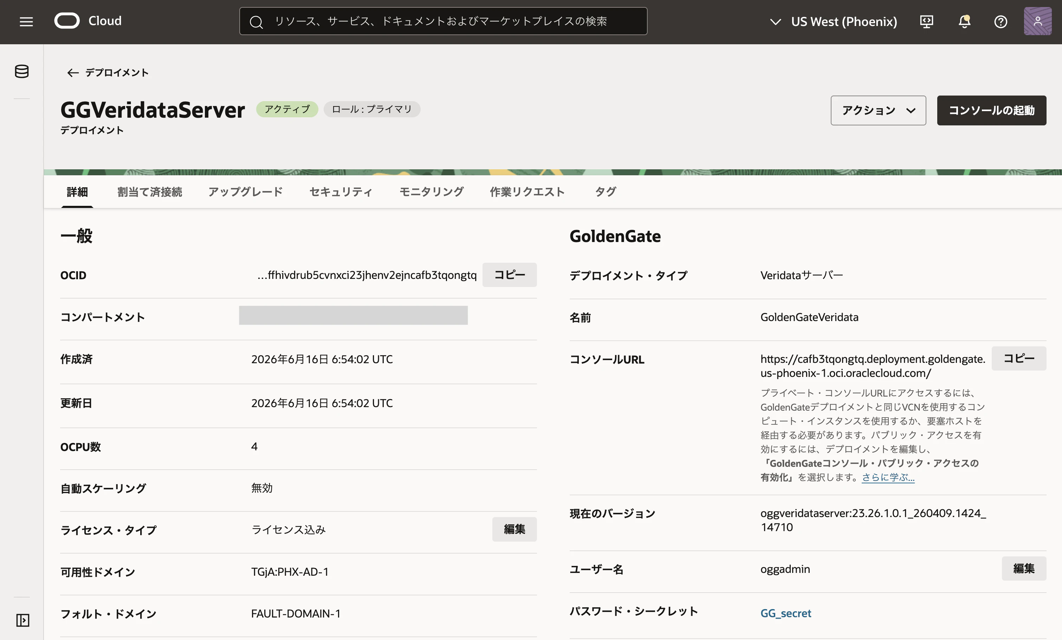Click the 自動スケーリング value 無効
1062x640 pixels.
click(x=261, y=488)
